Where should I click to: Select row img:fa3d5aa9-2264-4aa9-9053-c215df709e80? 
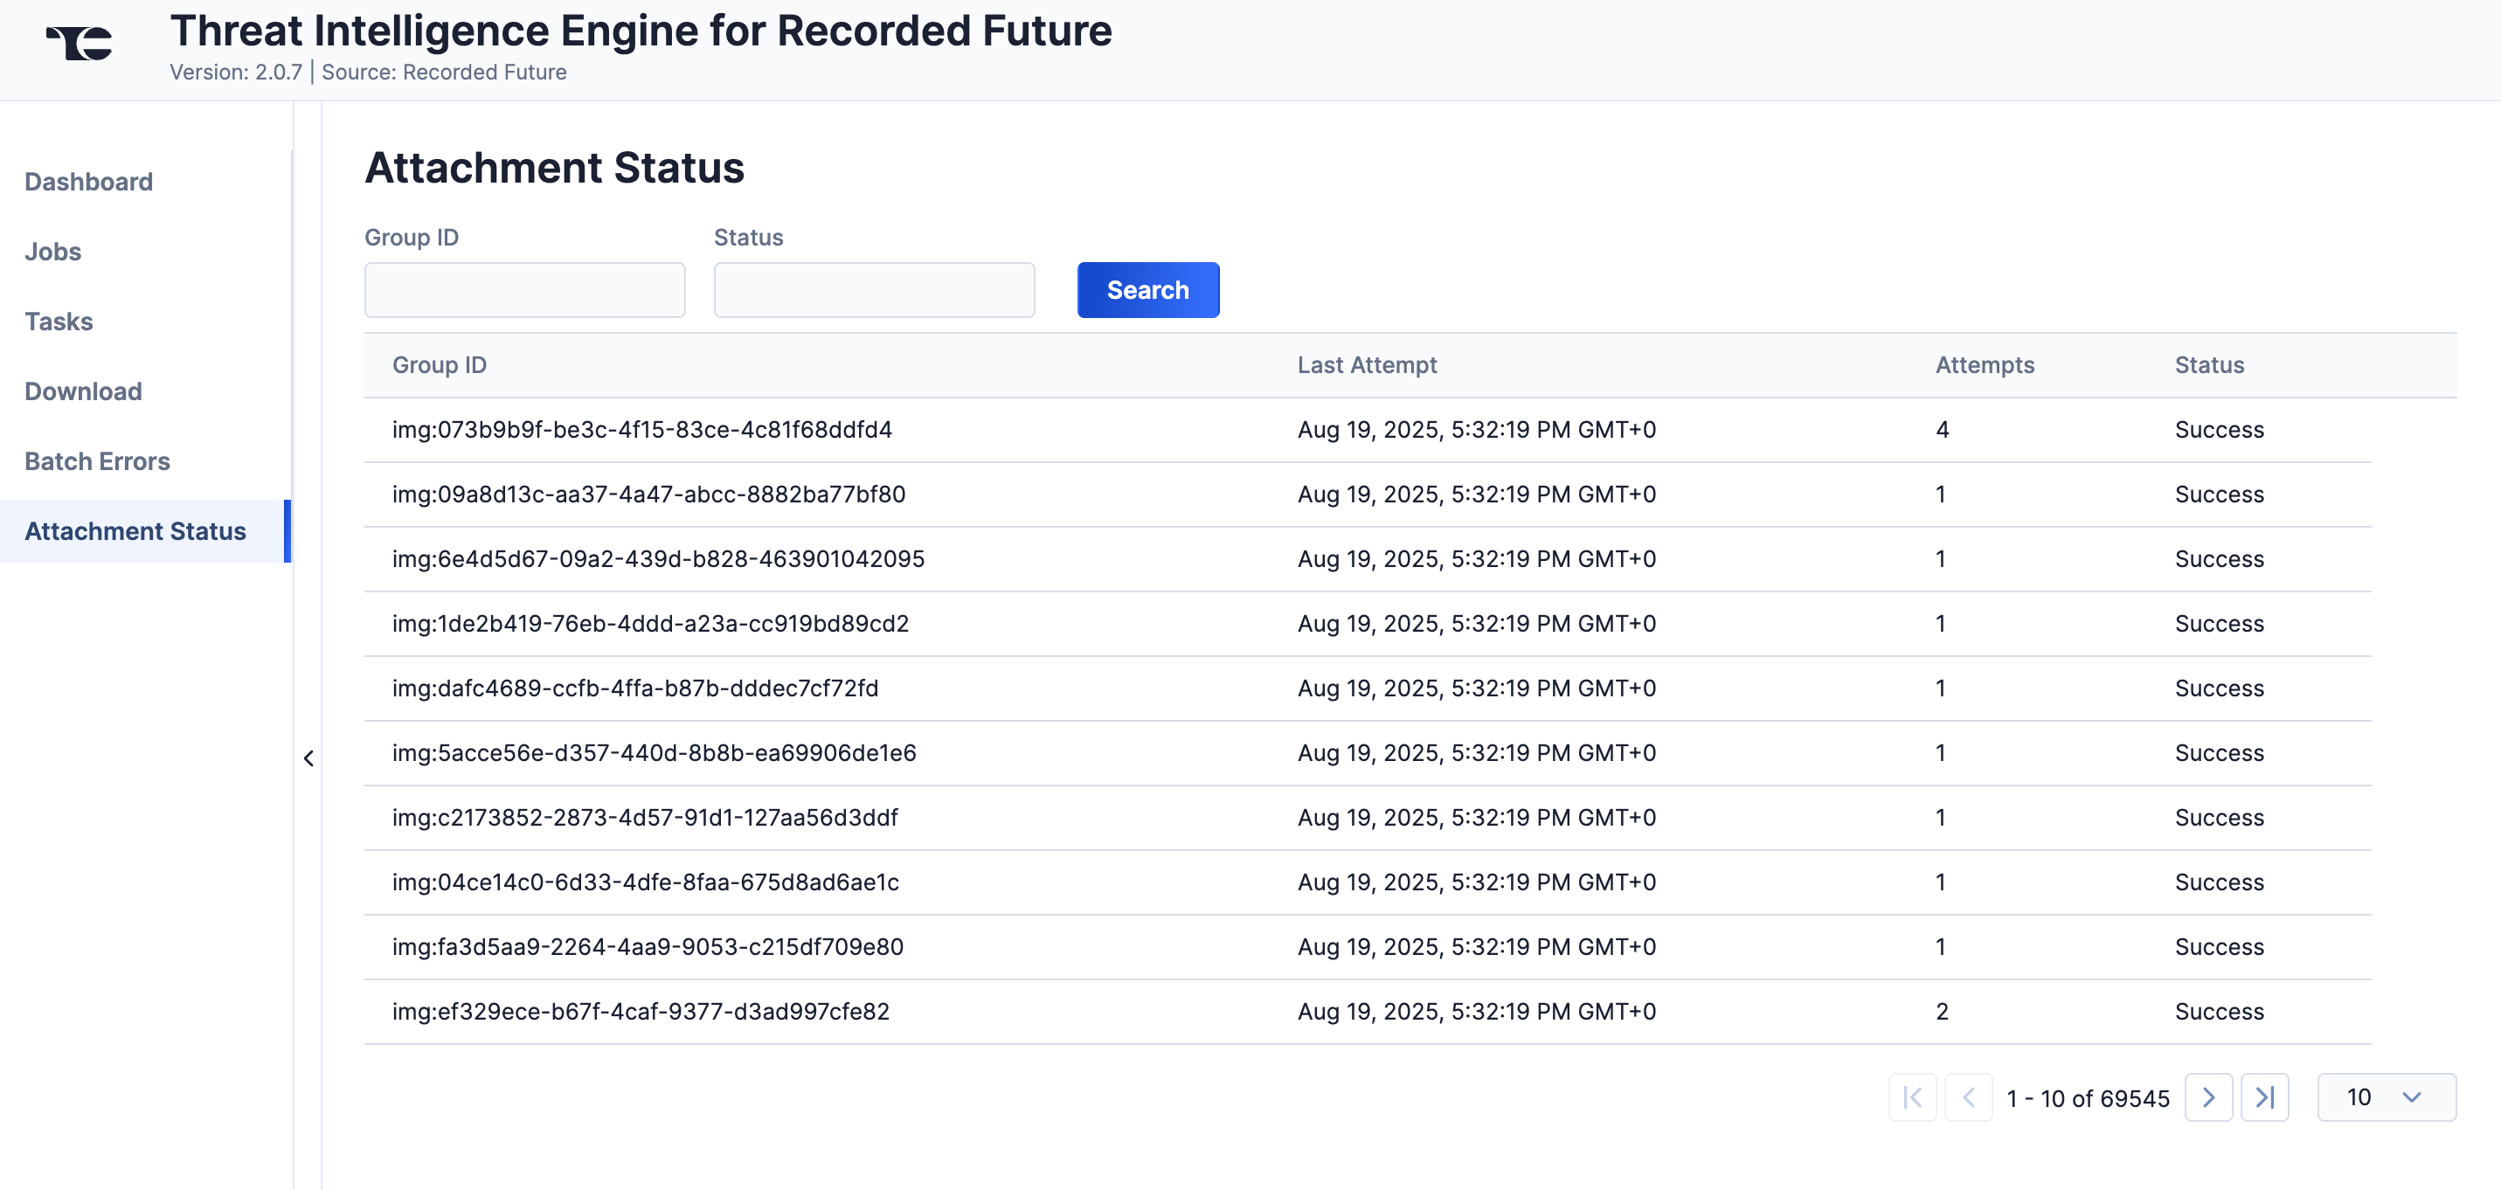click(x=1367, y=947)
